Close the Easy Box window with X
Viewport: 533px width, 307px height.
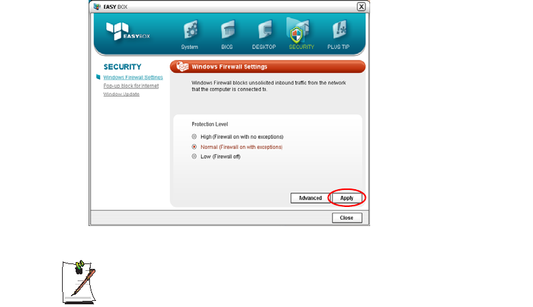point(361,6)
